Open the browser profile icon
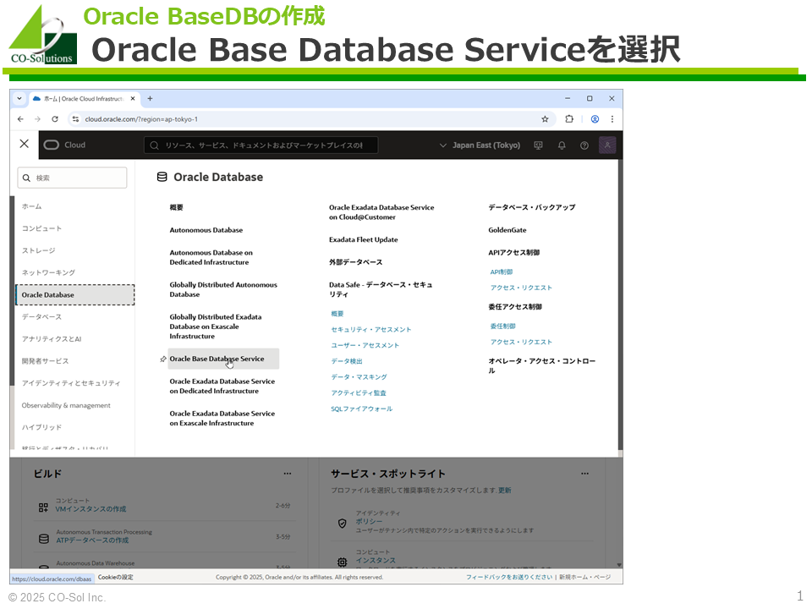 595,119
